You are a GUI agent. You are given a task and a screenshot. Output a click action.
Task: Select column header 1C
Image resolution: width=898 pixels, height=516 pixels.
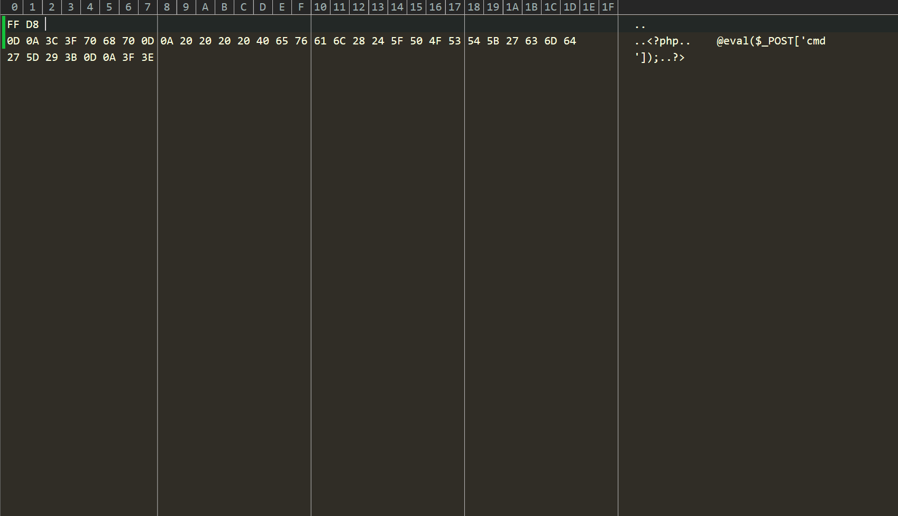coord(551,7)
